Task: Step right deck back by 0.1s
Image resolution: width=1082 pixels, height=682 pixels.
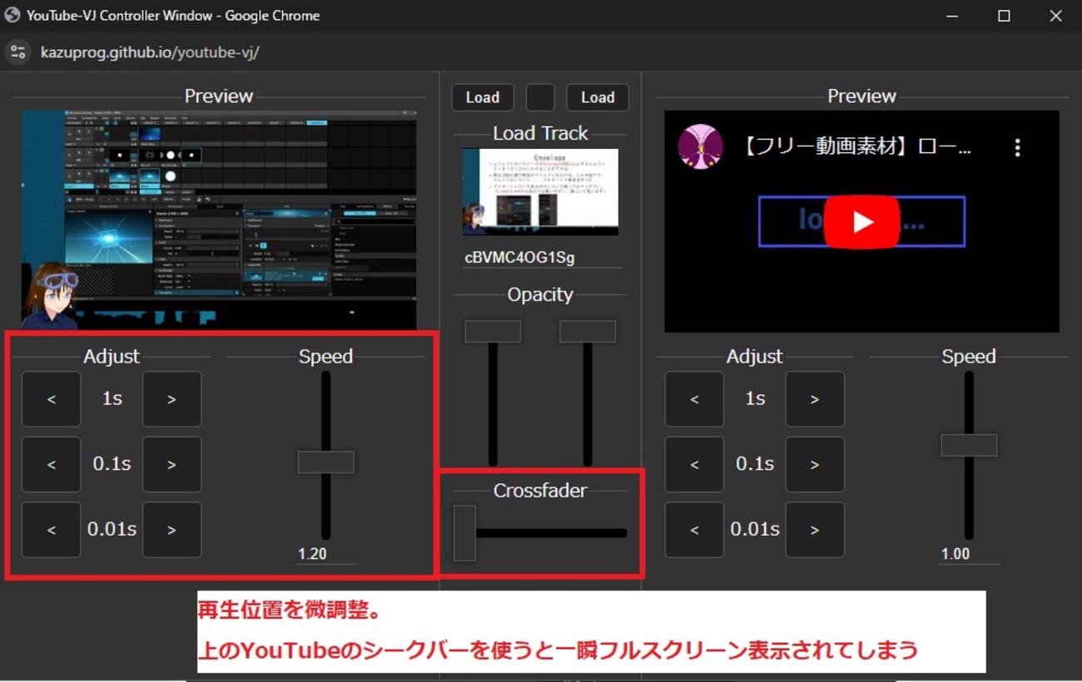Action: 694,464
